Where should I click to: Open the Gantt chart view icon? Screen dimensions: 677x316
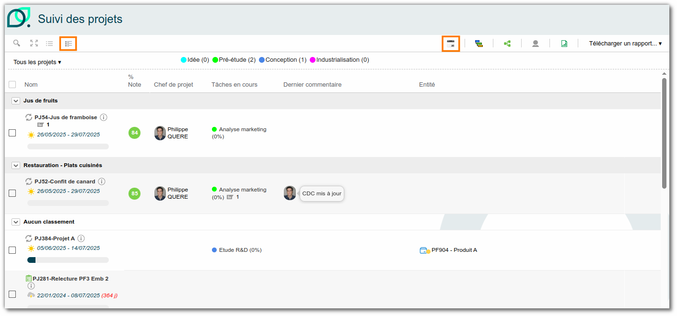tap(479, 44)
